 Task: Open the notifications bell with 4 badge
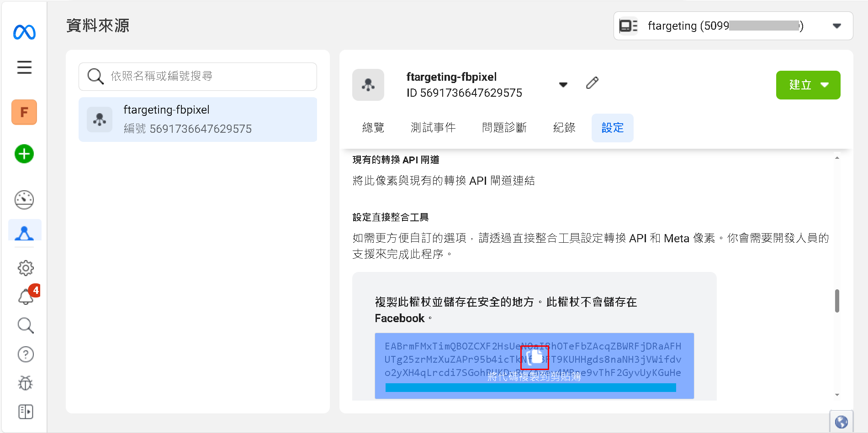click(x=27, y=296)
